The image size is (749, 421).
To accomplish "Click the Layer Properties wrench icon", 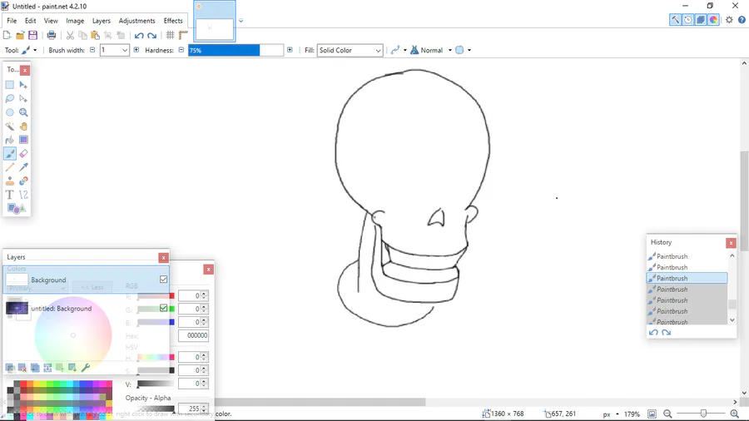I will point(86,368).
